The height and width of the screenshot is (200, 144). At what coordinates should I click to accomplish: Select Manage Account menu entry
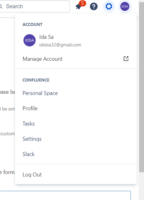[x=76, y=59]
